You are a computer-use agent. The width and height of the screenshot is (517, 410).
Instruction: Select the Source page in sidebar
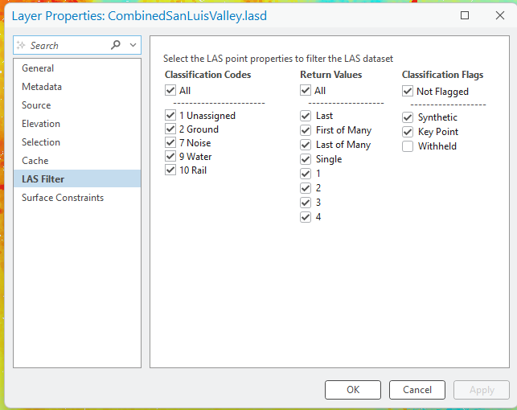36,105
